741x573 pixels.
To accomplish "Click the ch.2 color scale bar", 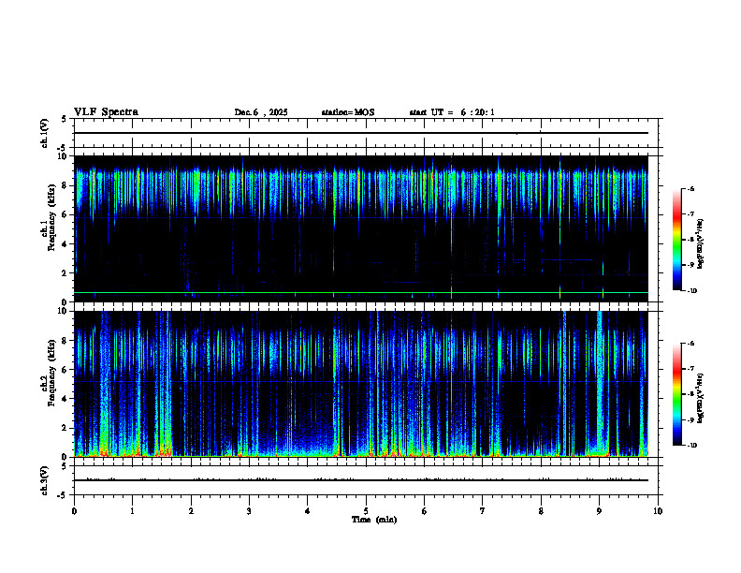I will [677, 394].
